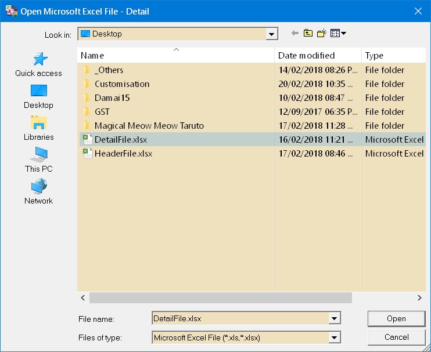Create a new folder using toolbar icon

click(x=321, y=34)
